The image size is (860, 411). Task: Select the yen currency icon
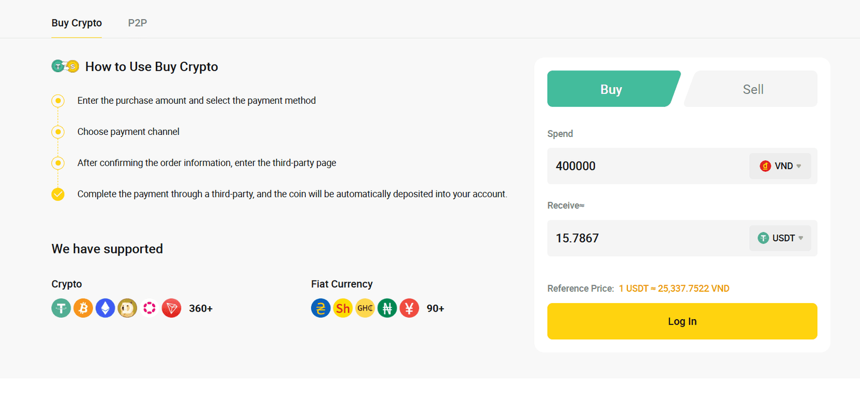coord(408,308)
